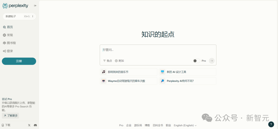Open the Discord icon link

35,125
